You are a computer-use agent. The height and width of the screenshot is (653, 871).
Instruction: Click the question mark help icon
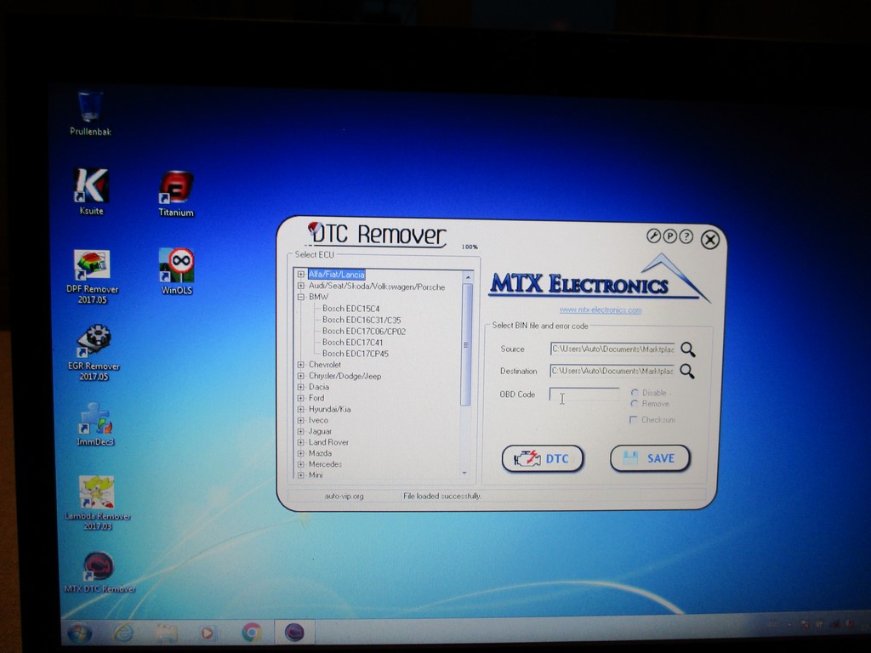[x=686, y=236]
